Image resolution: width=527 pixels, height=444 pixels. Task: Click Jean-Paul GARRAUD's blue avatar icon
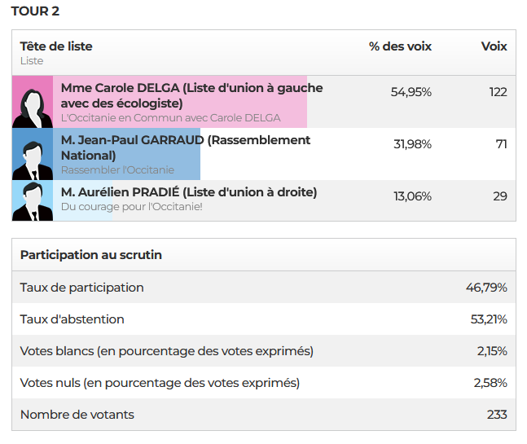[x=33, y=154]
